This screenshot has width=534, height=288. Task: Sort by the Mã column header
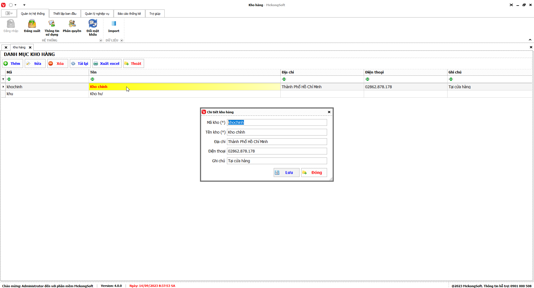(x=47, y=72)
